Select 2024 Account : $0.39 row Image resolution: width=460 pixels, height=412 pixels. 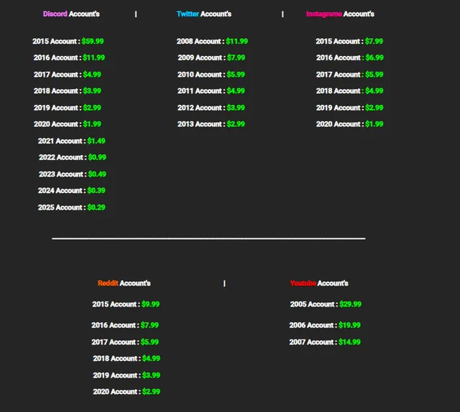point(72,190)
